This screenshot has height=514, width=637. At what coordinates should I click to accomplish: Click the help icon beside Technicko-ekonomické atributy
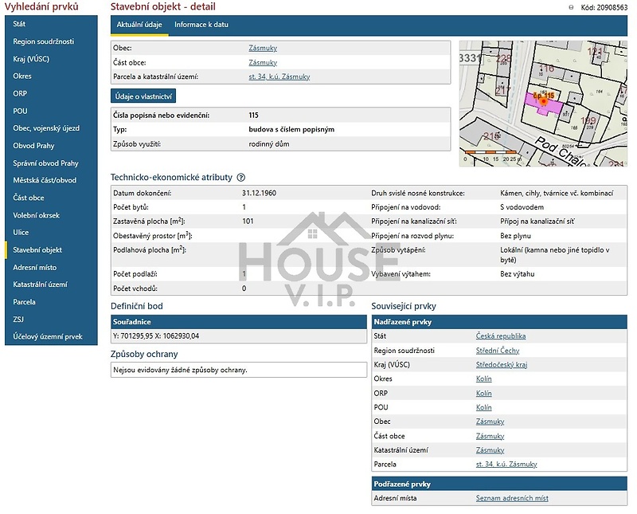[241, 178]
